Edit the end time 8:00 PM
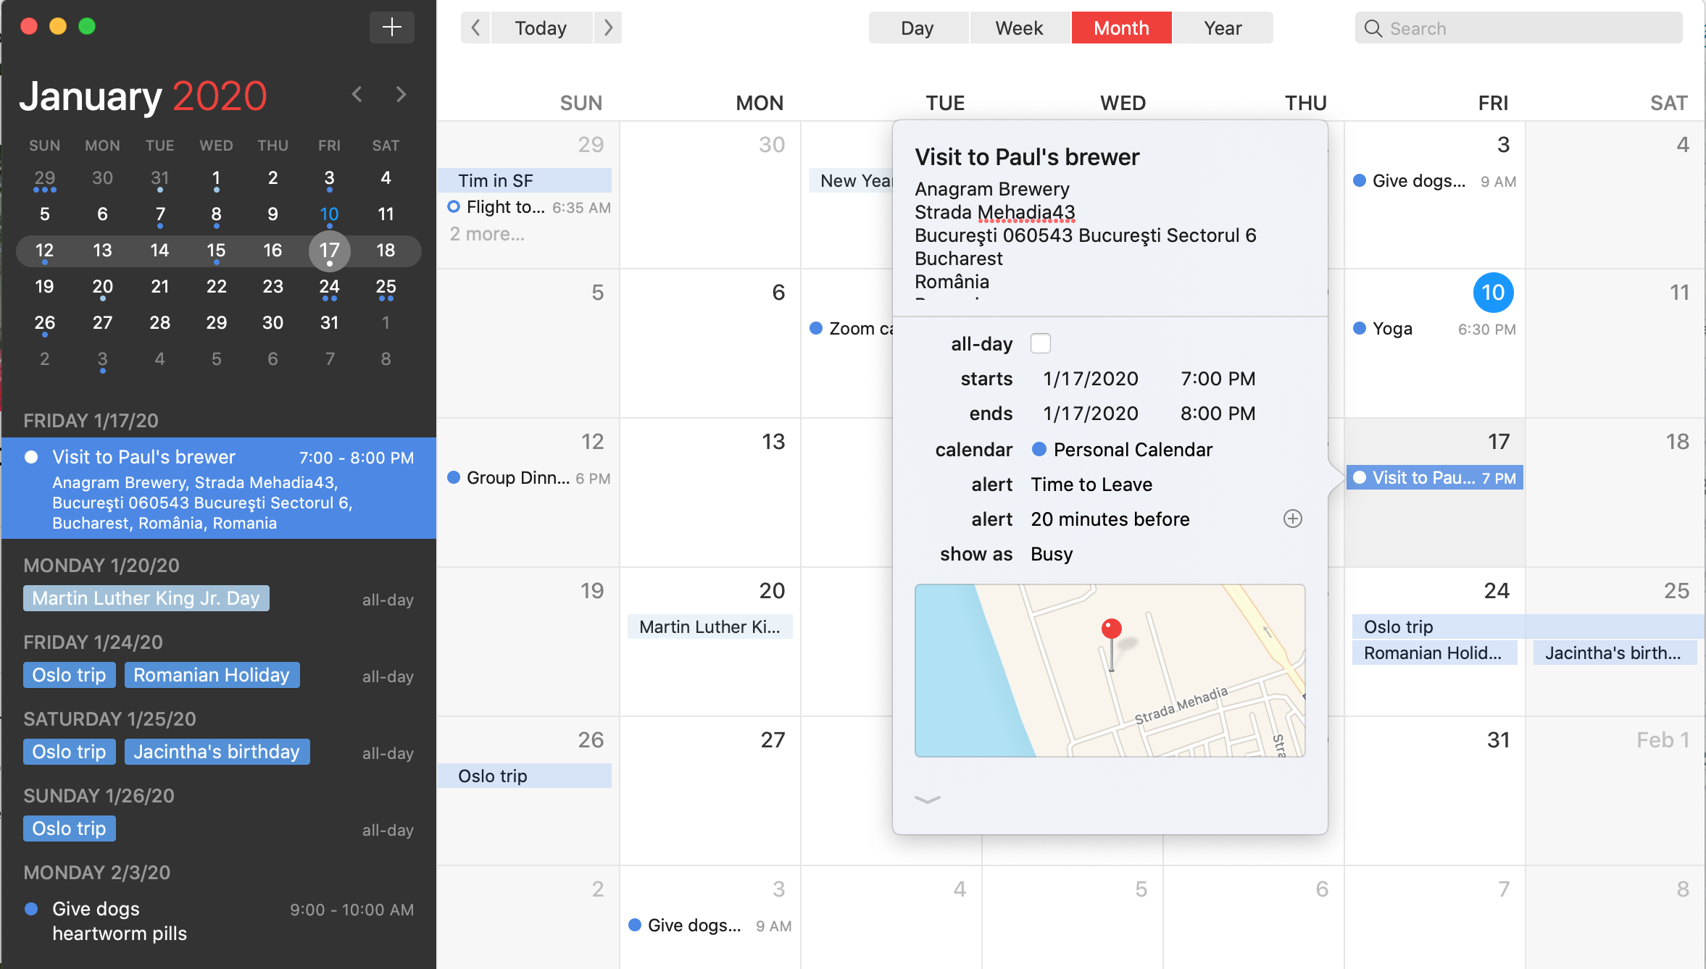The height and width of the screenshot is (969, 1706). pos(1218,414)
